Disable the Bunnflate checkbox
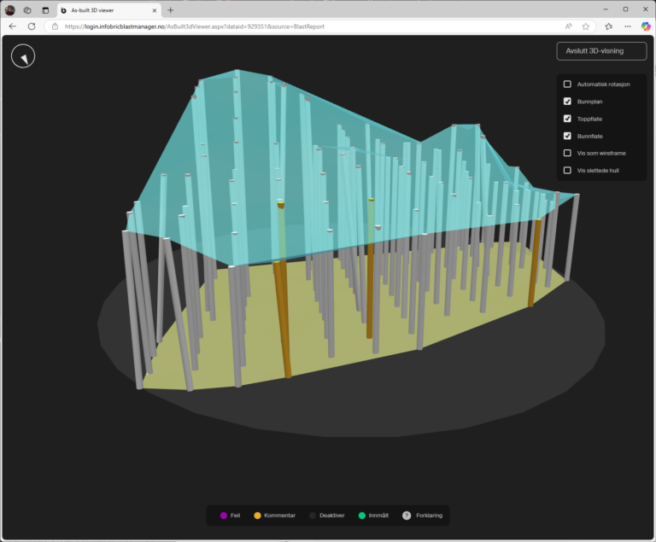The width and height of the screenshot is (656, 542). pyautogui.click(x=567, y=136)
